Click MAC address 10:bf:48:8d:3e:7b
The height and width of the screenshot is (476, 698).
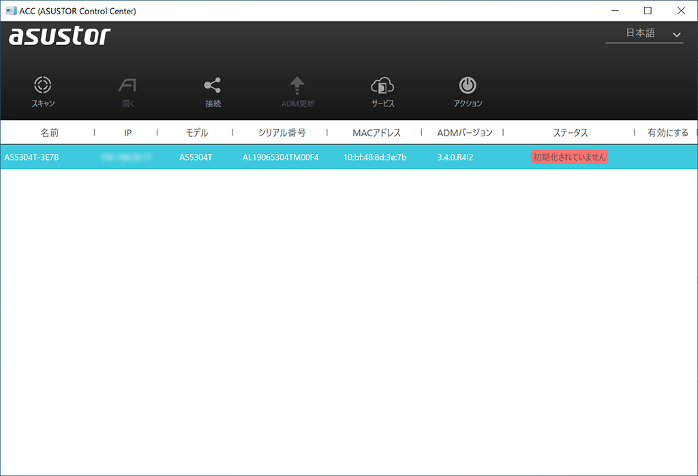click(x=375, y=157)
